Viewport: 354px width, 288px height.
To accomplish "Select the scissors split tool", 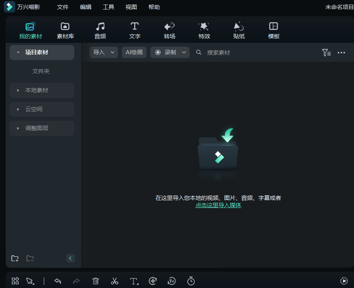I will click(115, 281).
